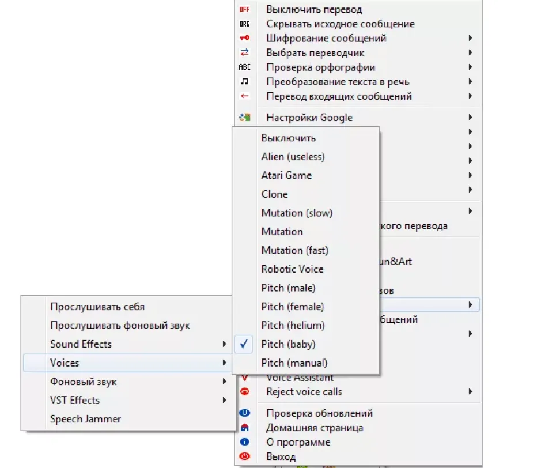Click the ORG hide original message icon
Image resolution: width=541 pixels, height=468 pixels.
[244, 24]
